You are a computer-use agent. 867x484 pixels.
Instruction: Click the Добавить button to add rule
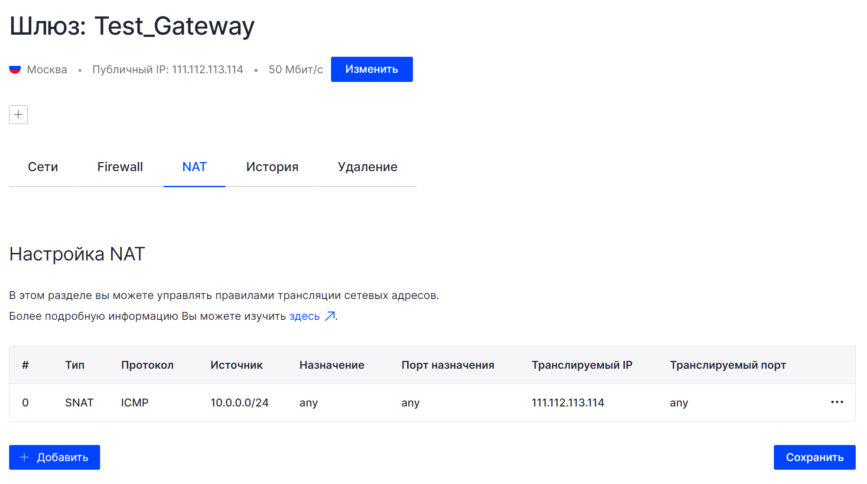[x=55, y=457]
